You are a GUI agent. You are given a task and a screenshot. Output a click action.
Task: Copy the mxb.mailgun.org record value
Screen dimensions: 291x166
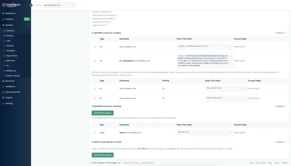[x=245, y=98]
